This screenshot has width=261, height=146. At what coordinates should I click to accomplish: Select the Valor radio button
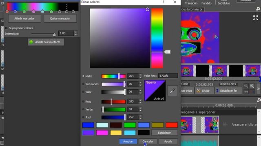(83, 92)
